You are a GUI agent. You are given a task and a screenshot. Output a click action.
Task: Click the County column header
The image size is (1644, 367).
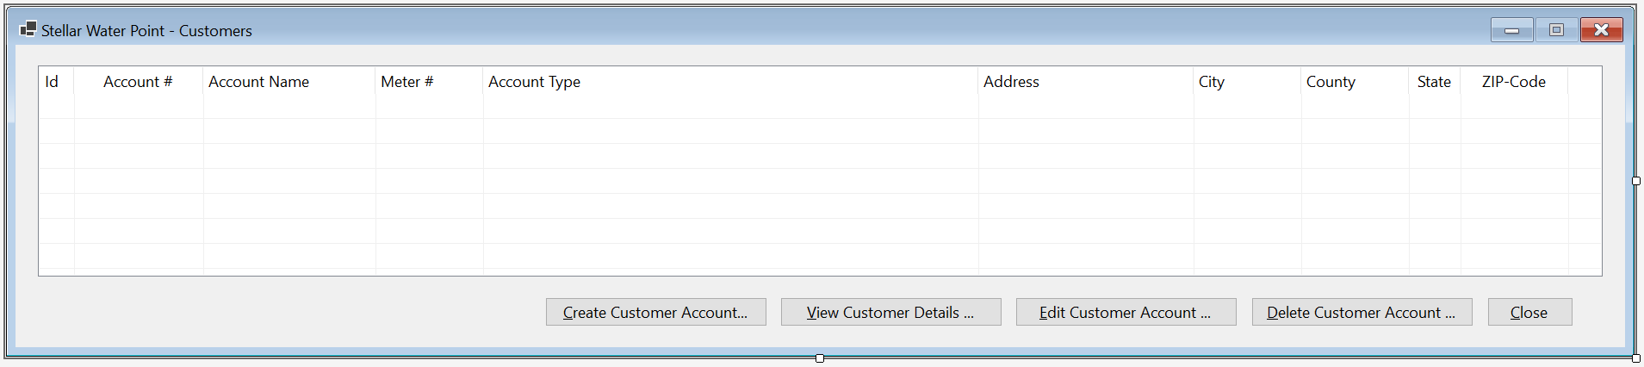[1355, 82]
